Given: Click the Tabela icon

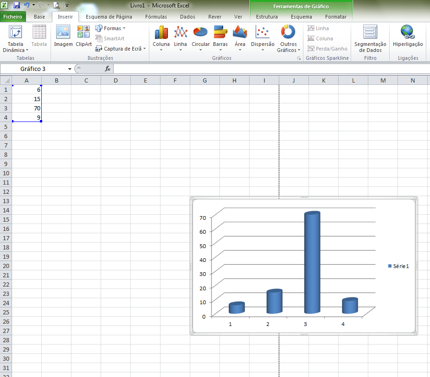Looking at the screenshot, I should point(39,36).
